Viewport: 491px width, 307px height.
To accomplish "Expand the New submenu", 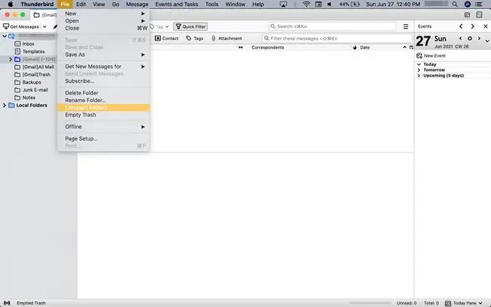I will pyautogui.click(x=103, y=14).
